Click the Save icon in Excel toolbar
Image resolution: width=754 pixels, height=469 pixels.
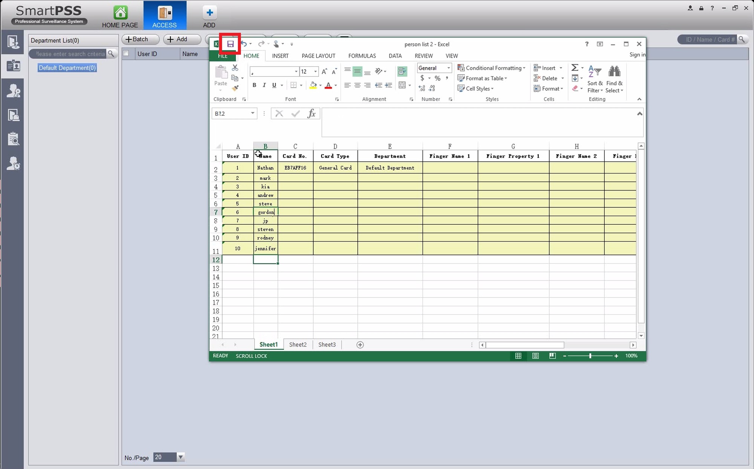[x=230, y=44]
